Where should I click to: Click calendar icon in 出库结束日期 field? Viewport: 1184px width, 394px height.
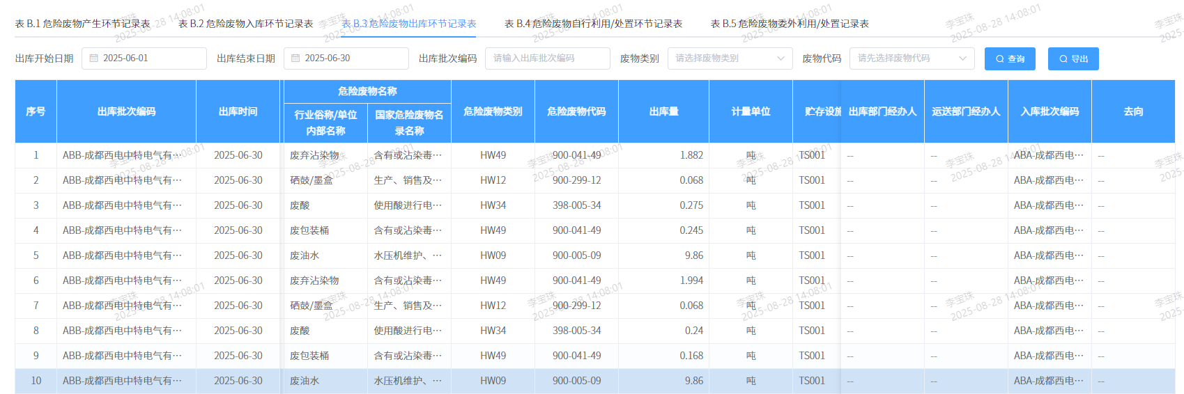[295, 58]
